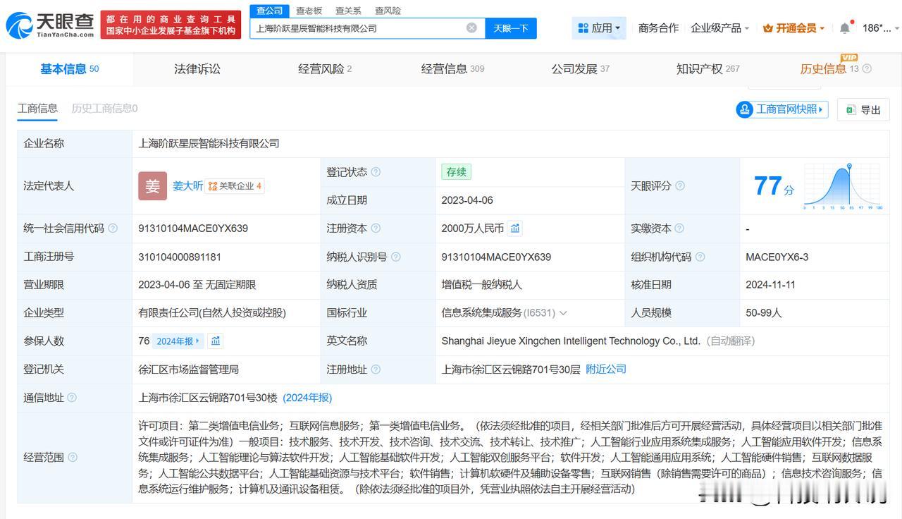902x519 pixels.
Task: Click the 存续 registration status tag
Action: tap(456, 172)
